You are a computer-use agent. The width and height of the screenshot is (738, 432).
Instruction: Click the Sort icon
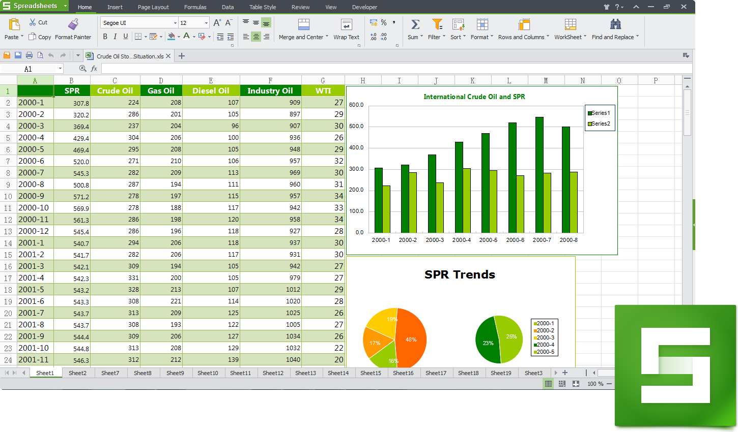click(458, 24)
